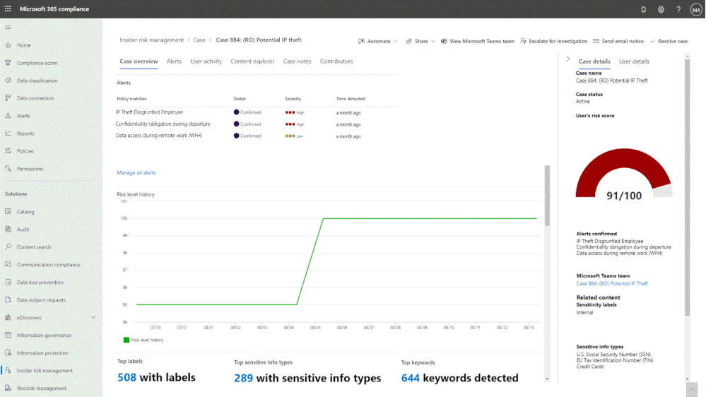Click the main content vertical scrollbar
The image size is (706, 397).
tap(547, 196)
